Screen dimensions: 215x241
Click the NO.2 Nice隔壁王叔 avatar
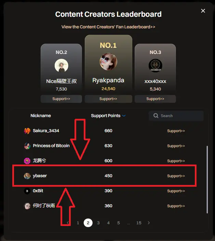pos(62,66)
